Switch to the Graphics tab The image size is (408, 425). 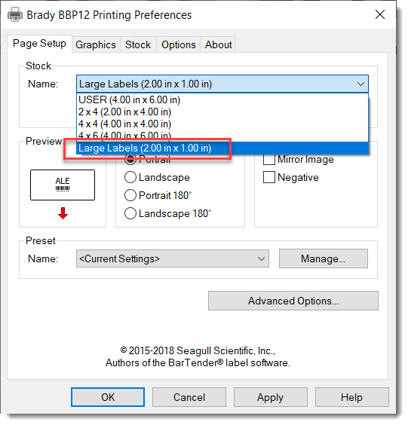96,44
